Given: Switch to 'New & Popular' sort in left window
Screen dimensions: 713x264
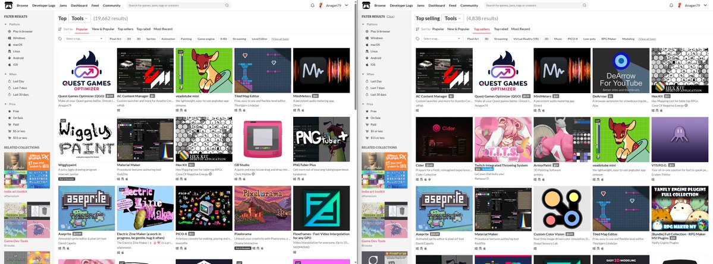Looking at the screenshot, I should (x=103, y=29).
